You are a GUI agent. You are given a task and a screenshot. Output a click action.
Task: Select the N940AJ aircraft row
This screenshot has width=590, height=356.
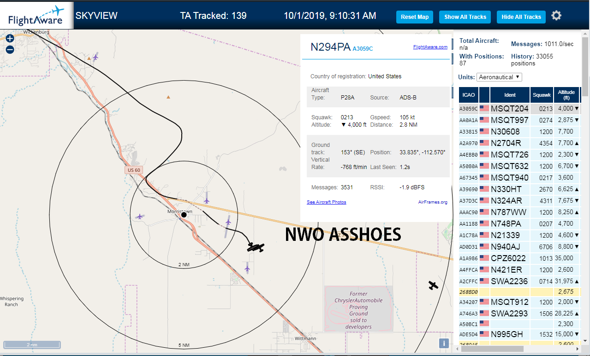(x=519, y=247)
